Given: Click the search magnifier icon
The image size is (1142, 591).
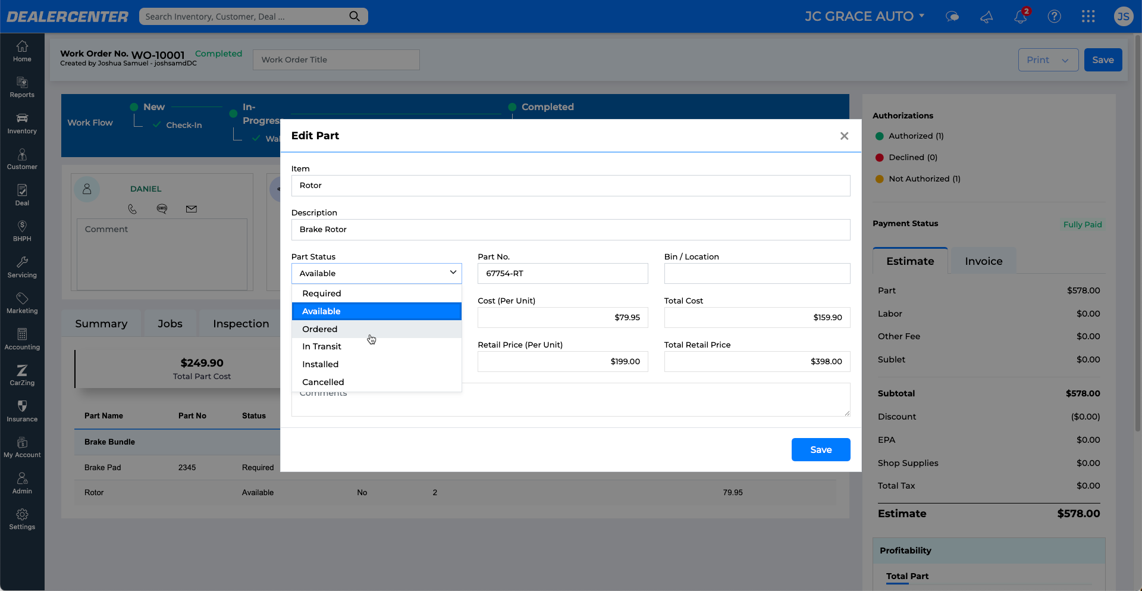Looking at the screenshot, I should 354,17.
